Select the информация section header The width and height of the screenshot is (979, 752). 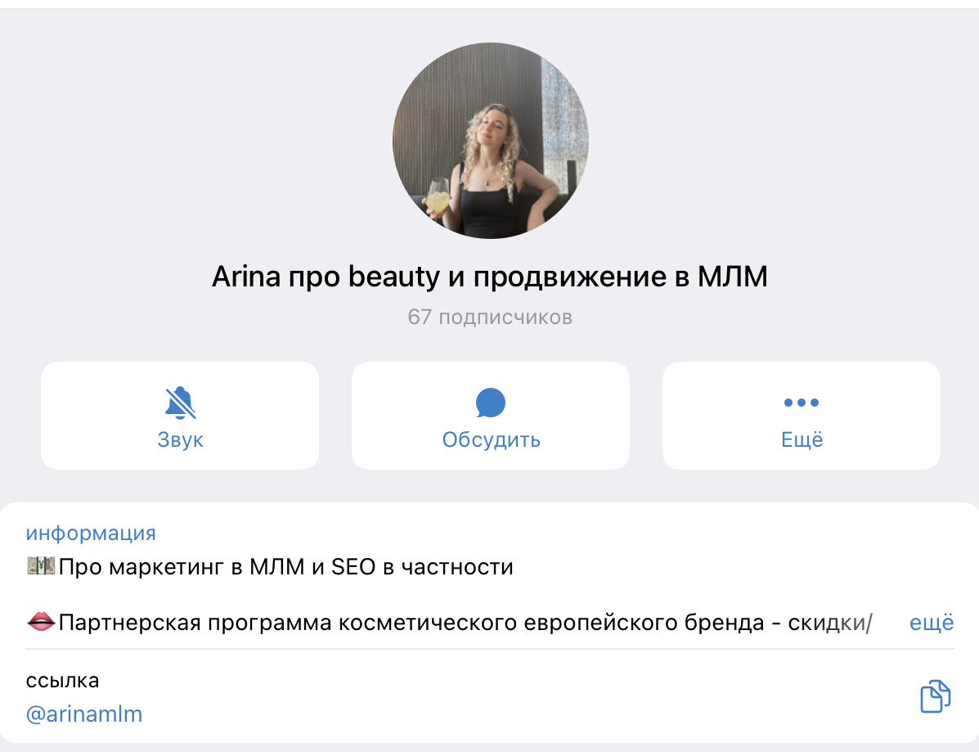[91, 533]
